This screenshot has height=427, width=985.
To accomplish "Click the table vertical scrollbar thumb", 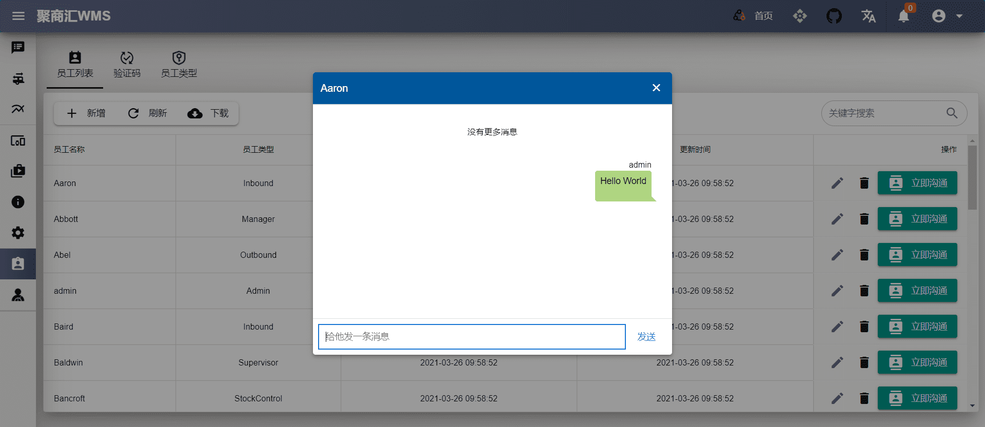I will pos(972,177).
